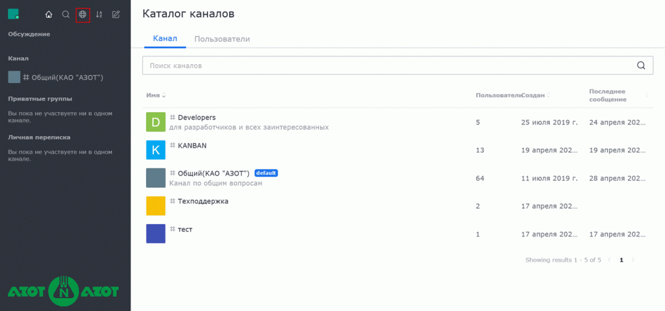
Task: Open Общий(КАО "АЗОТ") channel in sidebar
Action: pos(56,78)
